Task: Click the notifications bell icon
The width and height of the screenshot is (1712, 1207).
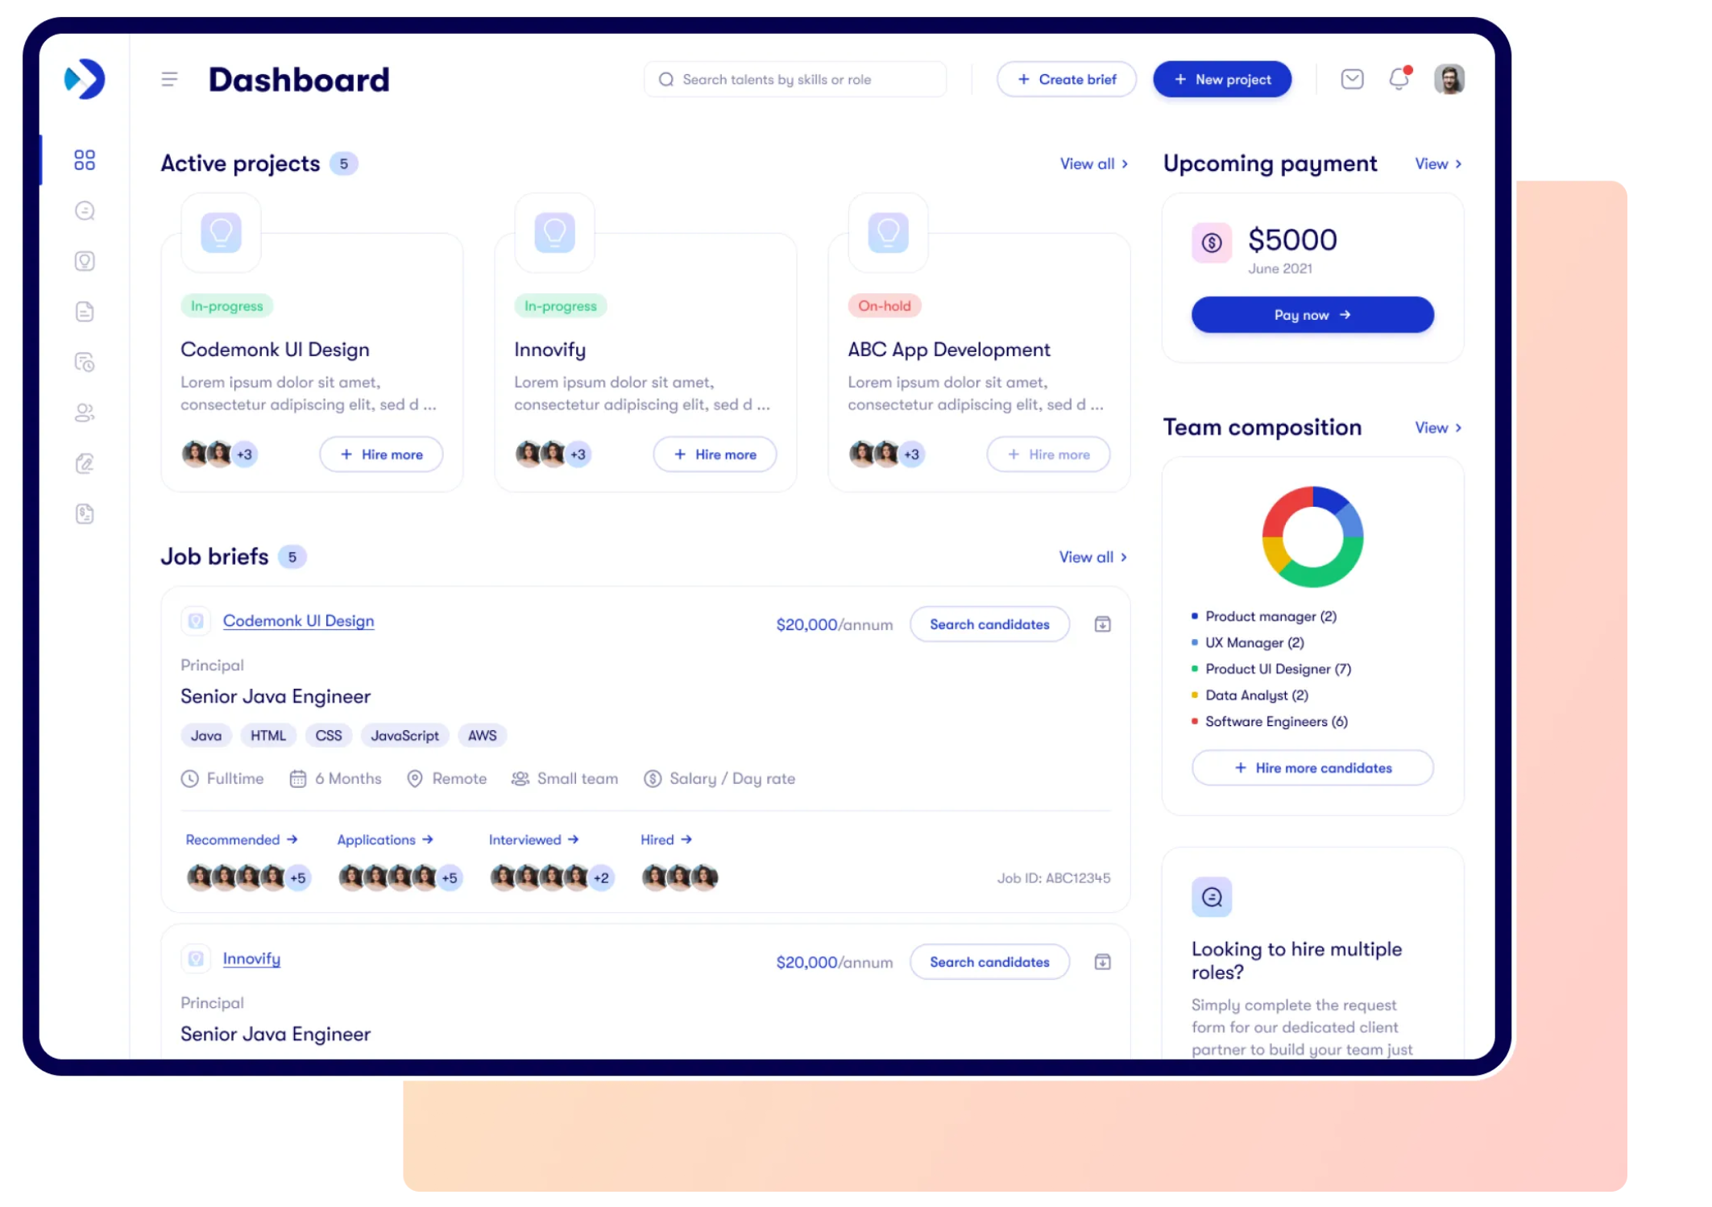Action: (x=1399, y=79)
